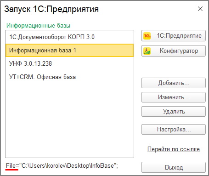Pick the УТ+CRM. Офисная база entry
The height and width of the screenshot is (176, 209).
tap(69, 77)
